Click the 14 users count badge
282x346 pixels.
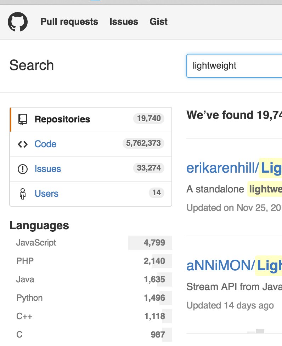coord(157,193)
